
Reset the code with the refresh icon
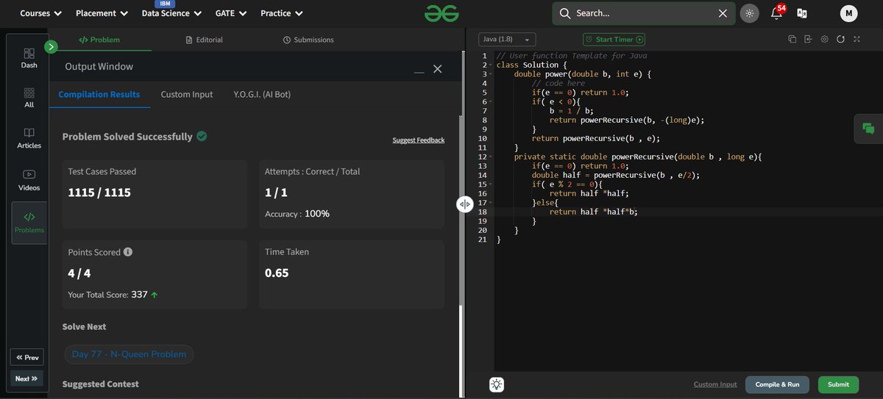coord(840,40)
